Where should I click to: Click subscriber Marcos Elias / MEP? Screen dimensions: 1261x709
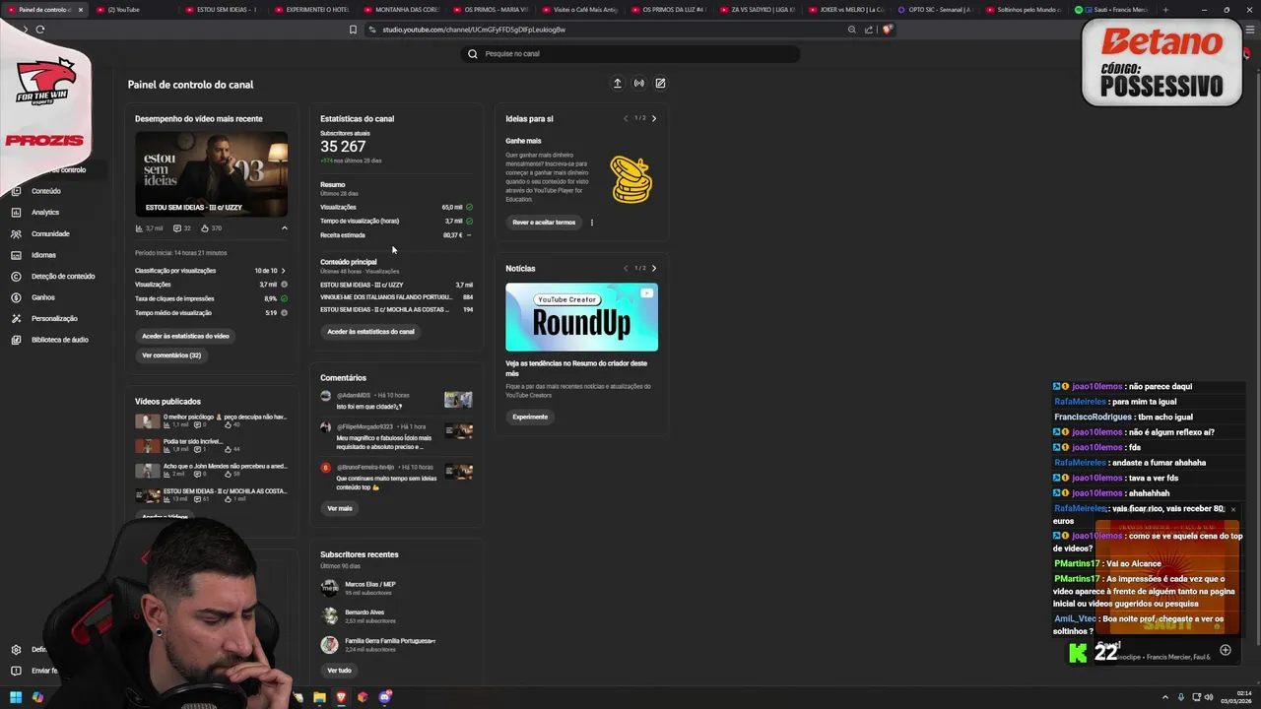370,585
